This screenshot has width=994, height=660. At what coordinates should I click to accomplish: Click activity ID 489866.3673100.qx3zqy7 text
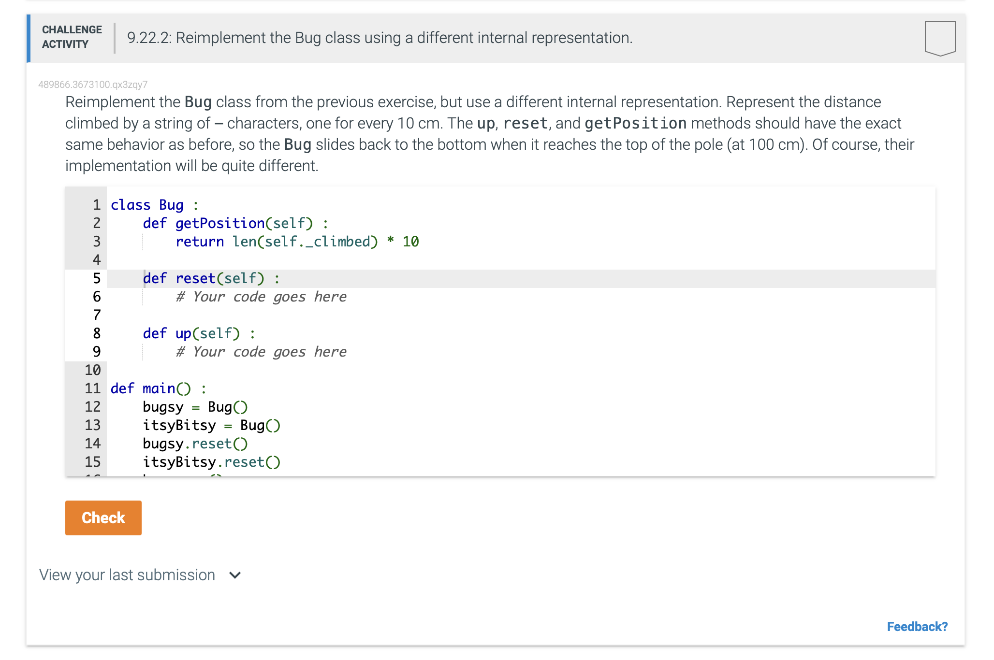93,85
